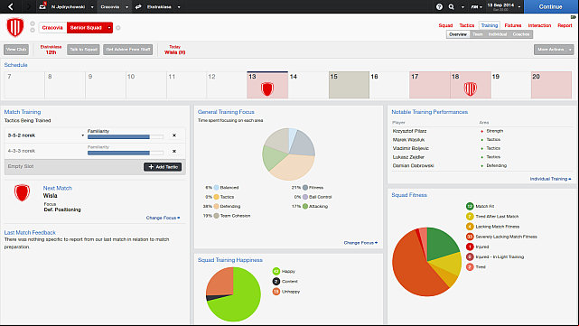Open the FM menu dropdown
The height and width of the screenshot is (326, 579).
(x=476, y=6)
